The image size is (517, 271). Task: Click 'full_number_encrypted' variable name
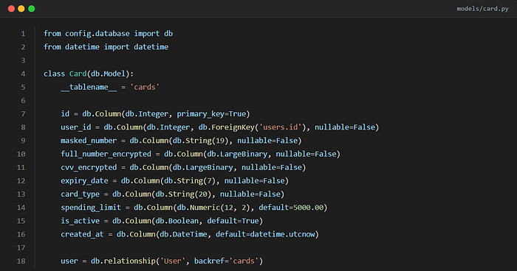(x=106, y=154)
